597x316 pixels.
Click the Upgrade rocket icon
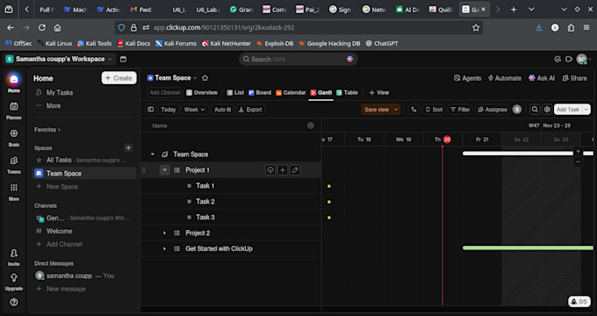[x=14, y=282]
